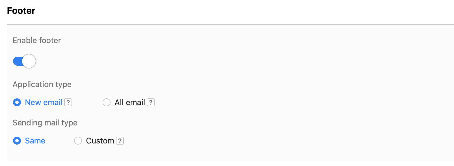The height and width of the screenshot is (166, 454).
Task: Click the New email label text
Action: point(44,102)
